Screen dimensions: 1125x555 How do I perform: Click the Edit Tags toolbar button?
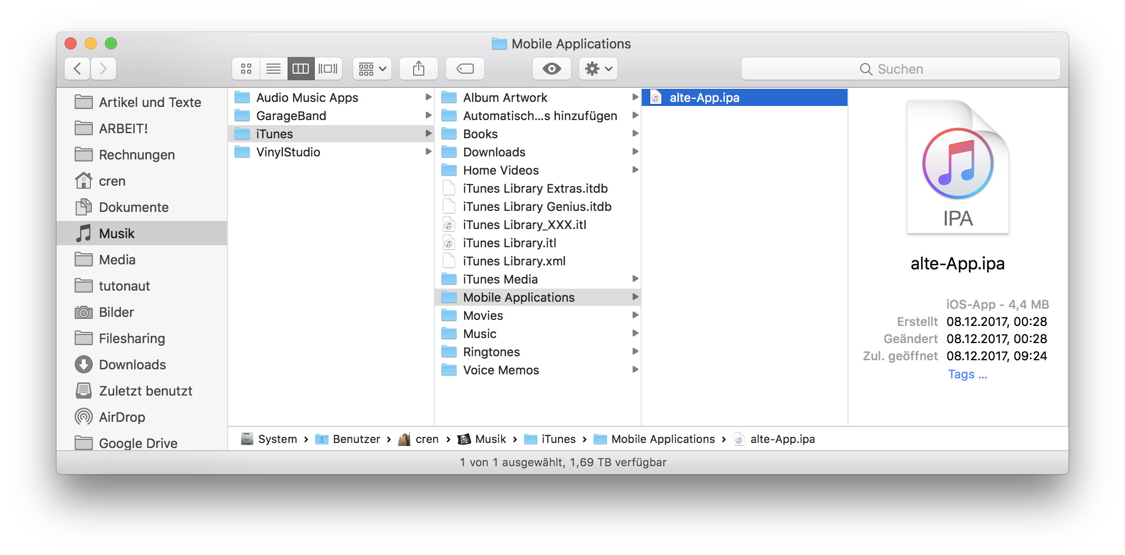coord(465,69)
